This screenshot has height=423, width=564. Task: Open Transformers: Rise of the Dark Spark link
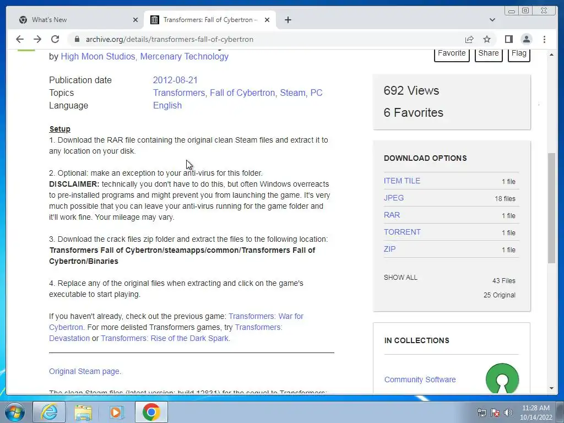164,339
